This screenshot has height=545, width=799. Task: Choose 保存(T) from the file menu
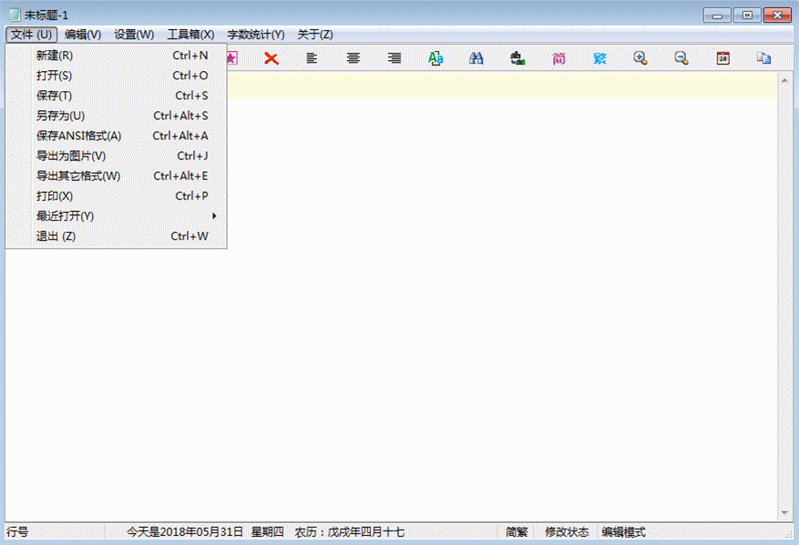pyautogui.click(x=117, y=96)
